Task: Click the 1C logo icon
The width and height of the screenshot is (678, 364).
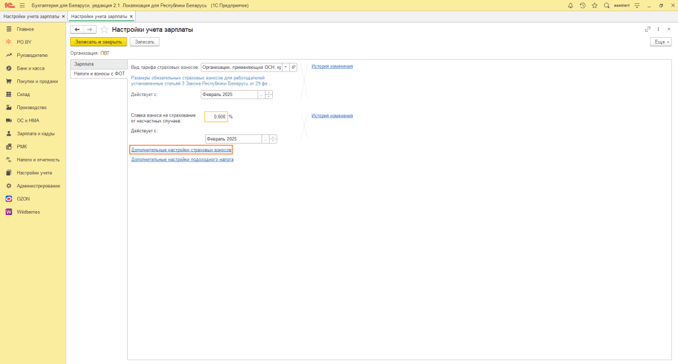Action: (x=9, y=5)
